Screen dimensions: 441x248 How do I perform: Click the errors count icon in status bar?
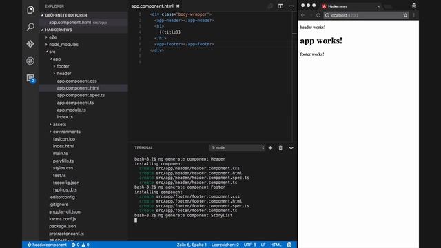(x=75, y=245)
